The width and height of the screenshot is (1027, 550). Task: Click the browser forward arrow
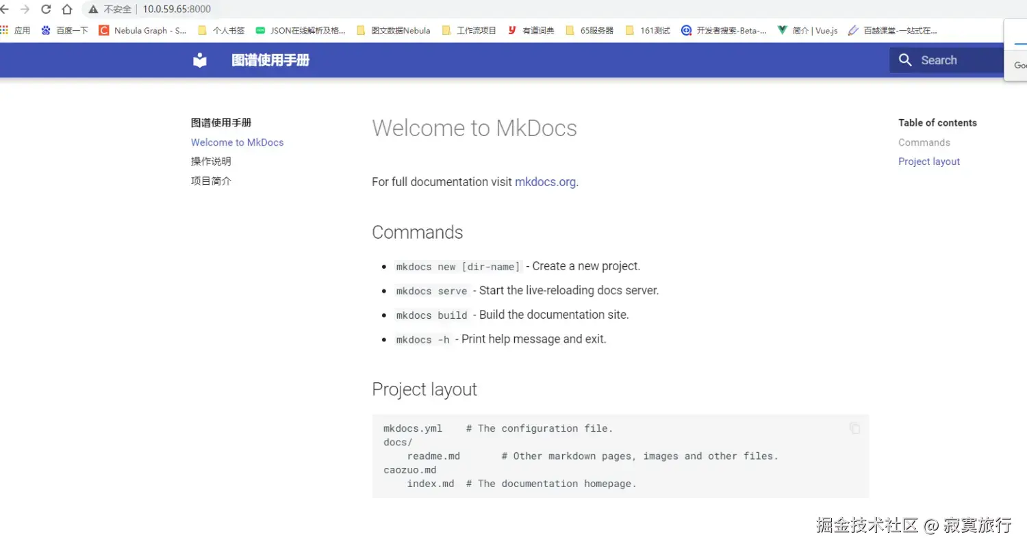pyautogui.click(x=25, y=9)
